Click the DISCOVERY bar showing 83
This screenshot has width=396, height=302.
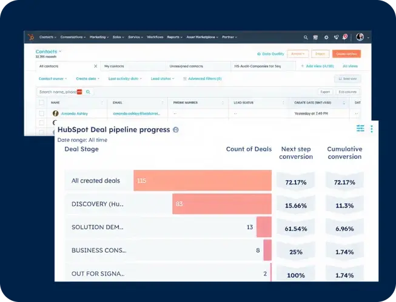pyautogui.click(x=222, y=204)
